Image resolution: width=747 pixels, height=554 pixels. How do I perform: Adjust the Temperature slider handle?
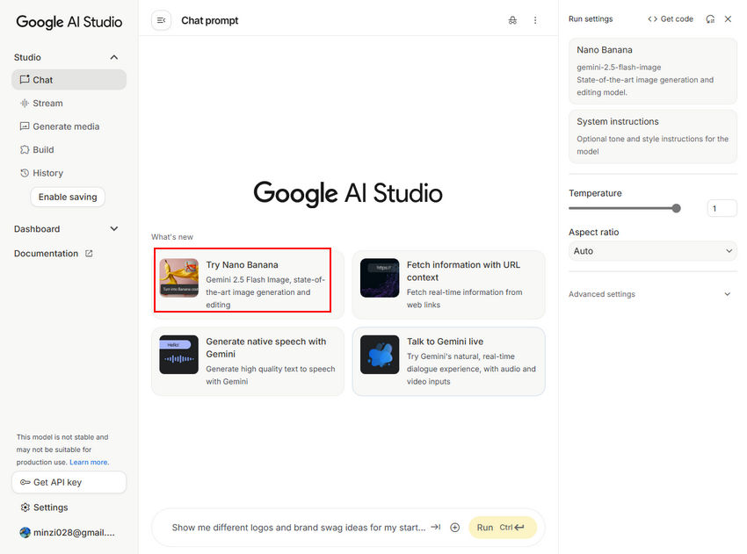click(x=676, y=208)
